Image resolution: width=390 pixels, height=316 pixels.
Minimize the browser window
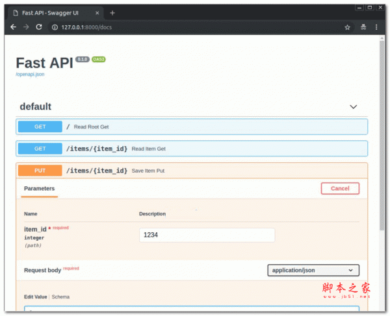click(359, 7)
